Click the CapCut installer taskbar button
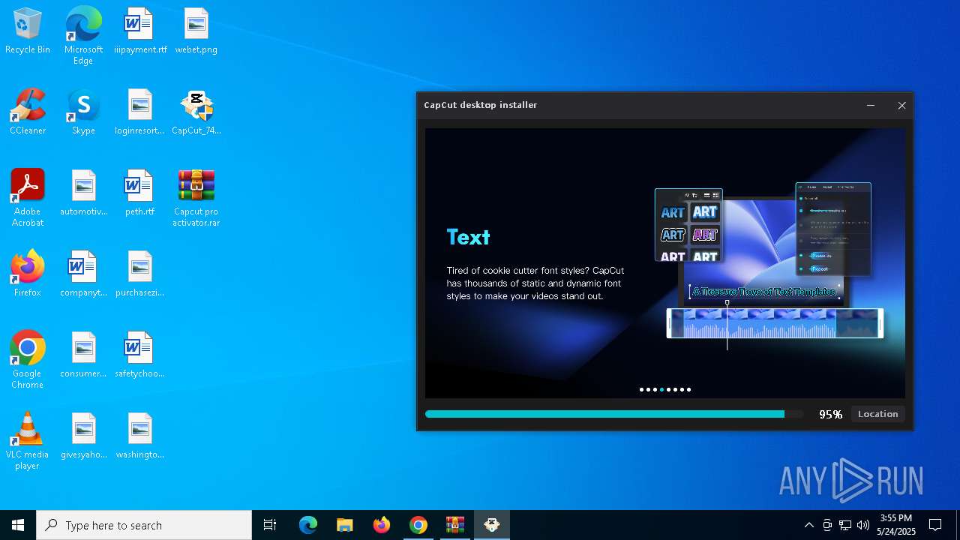The width and height of the screenshot is (960, 540). coord(492,525)
